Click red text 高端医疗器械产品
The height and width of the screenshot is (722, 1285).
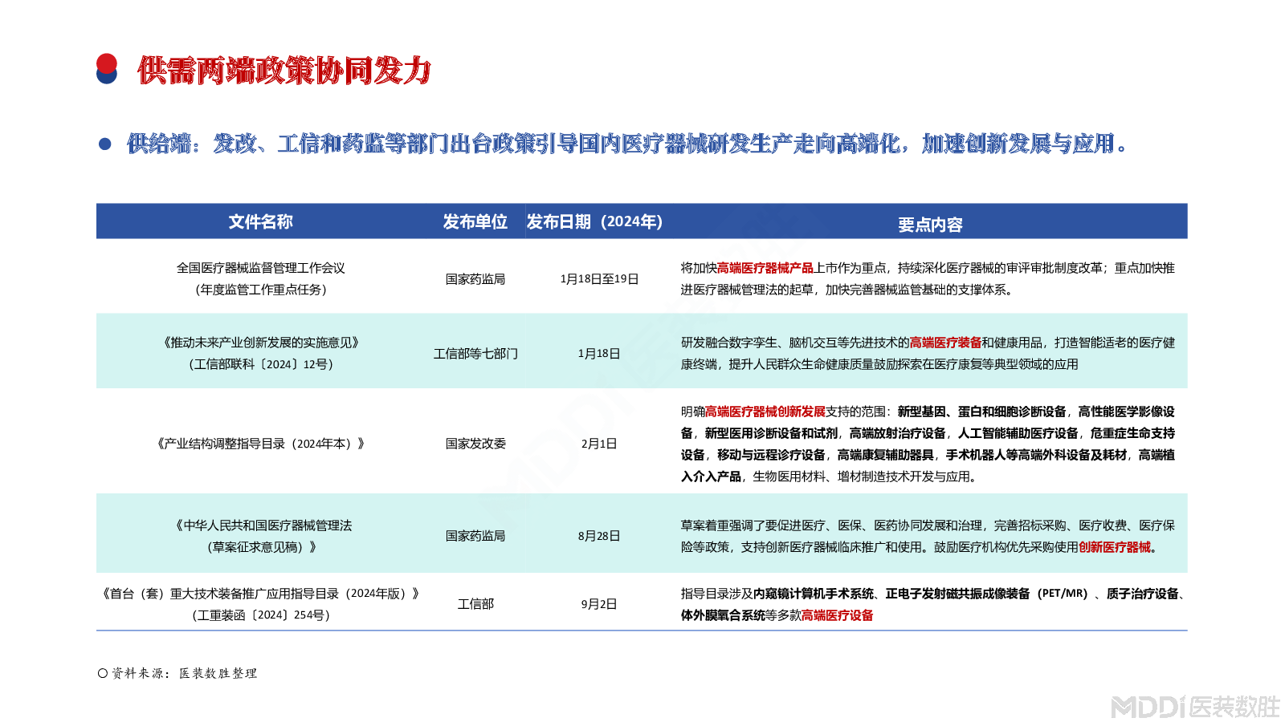(765, 268)
